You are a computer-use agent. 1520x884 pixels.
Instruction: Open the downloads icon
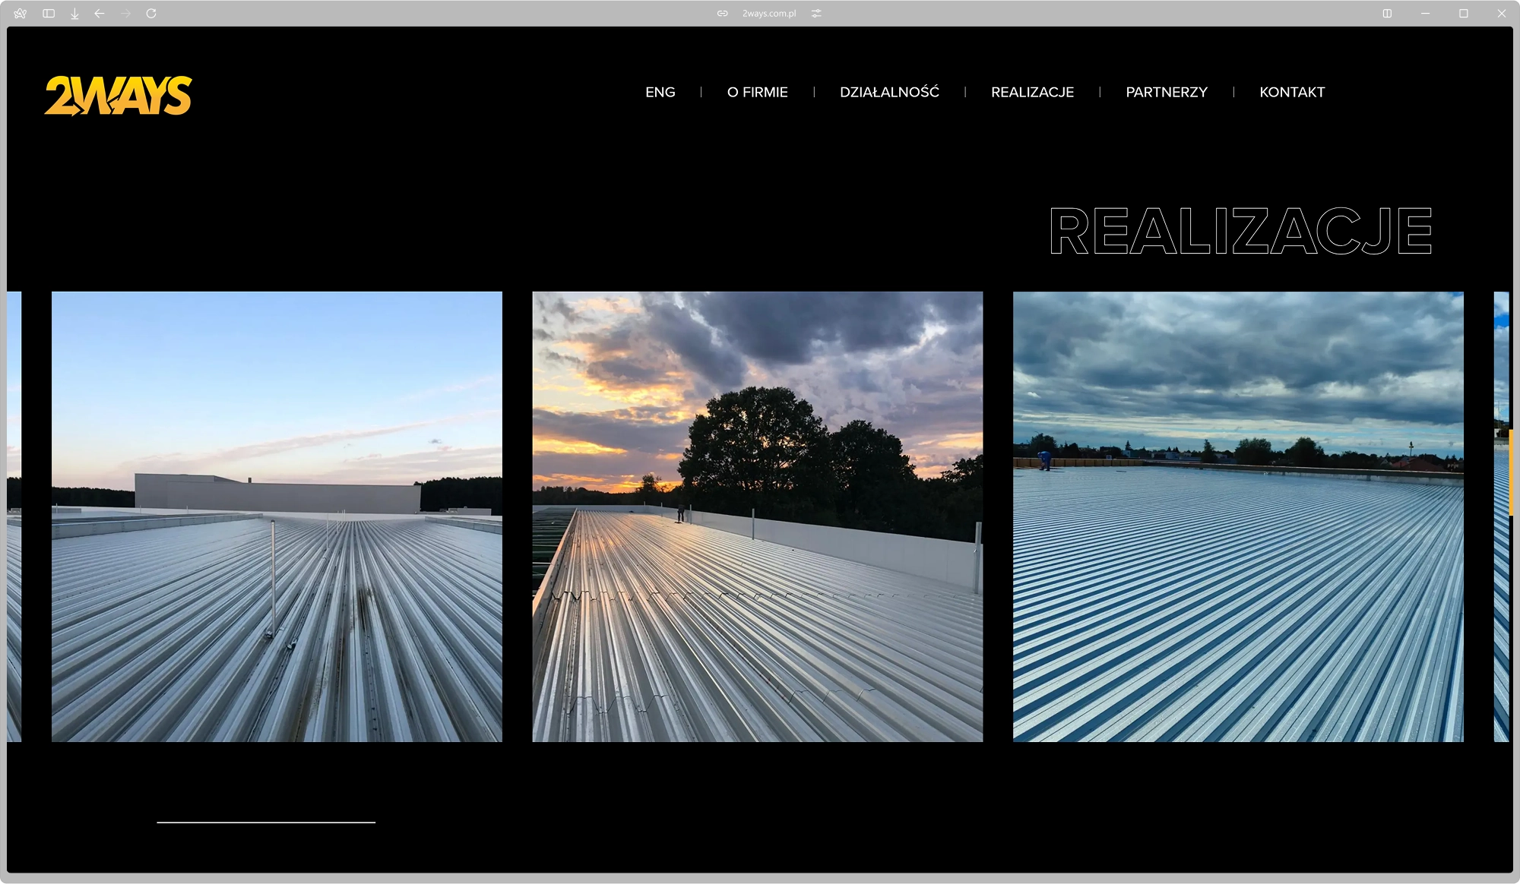74,14
